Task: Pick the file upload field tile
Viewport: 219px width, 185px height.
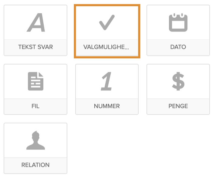Action: (35, 89)
